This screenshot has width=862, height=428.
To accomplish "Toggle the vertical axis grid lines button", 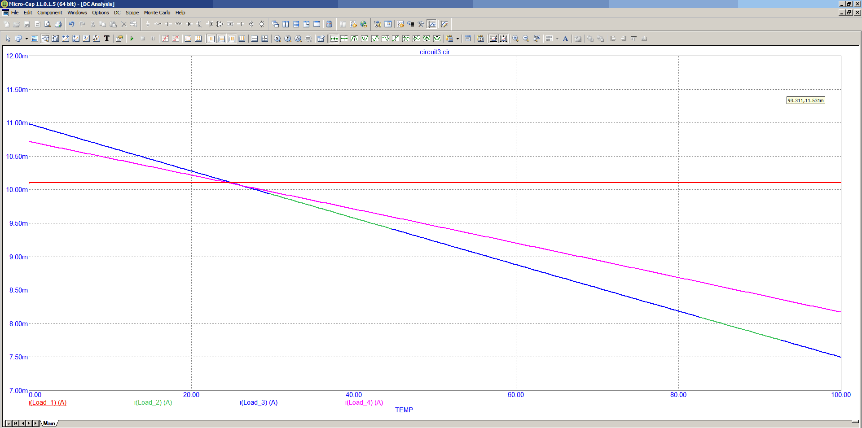I will coord(232,39).
